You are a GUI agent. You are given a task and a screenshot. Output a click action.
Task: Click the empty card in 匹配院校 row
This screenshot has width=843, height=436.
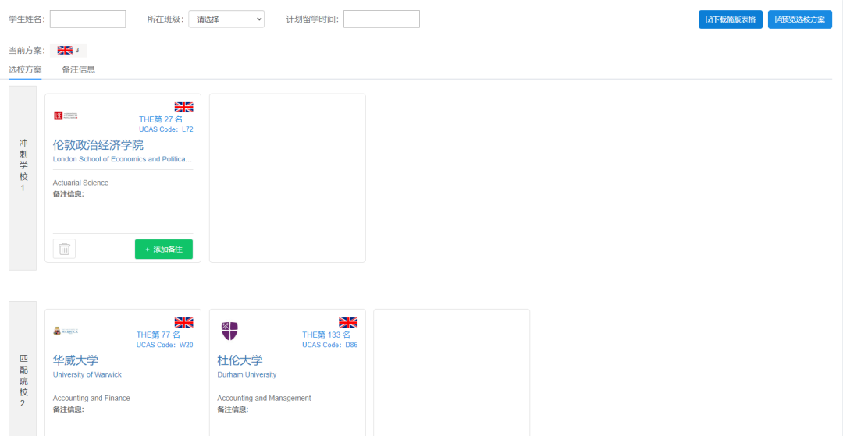click(x=452, y=373)
